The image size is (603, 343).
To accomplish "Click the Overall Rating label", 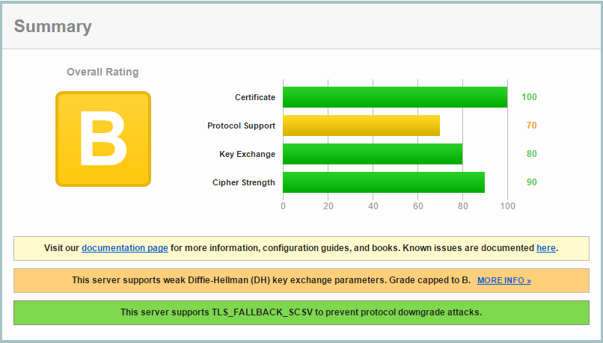I will pos(102,72).
